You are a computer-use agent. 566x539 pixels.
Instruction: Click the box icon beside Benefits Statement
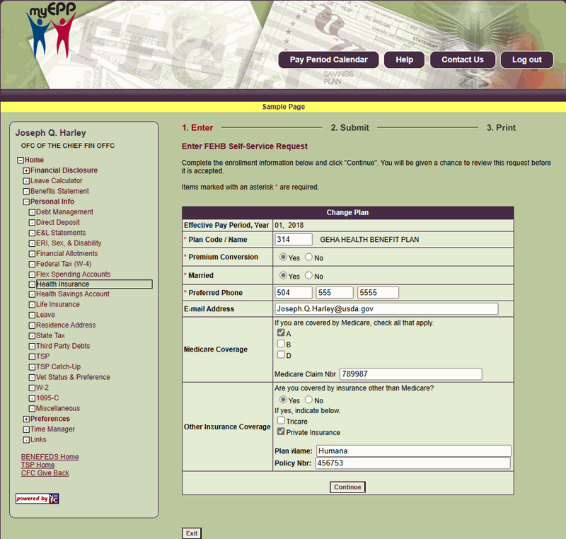pyautogui.click(x=26, y=192)
